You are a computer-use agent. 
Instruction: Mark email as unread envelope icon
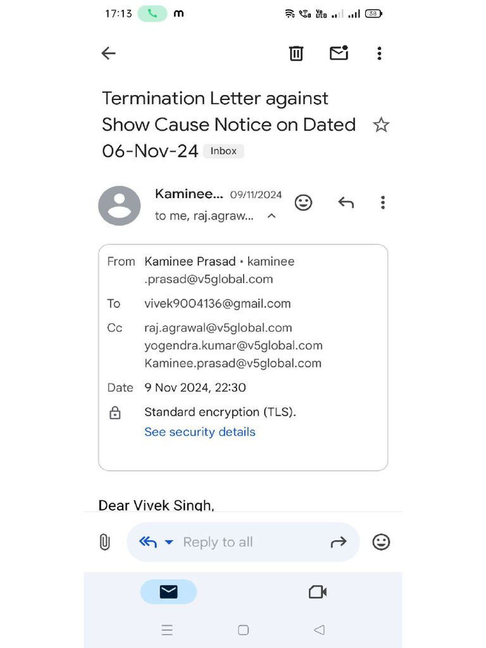[x=339, y=53]
